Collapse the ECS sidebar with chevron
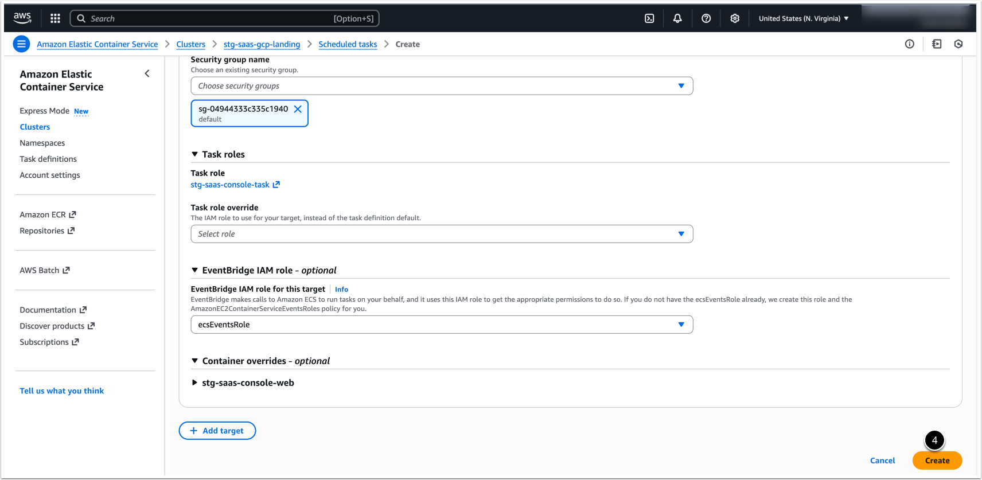Image resolution: width=982 pixels, height=480 pixels. [147, 73]
